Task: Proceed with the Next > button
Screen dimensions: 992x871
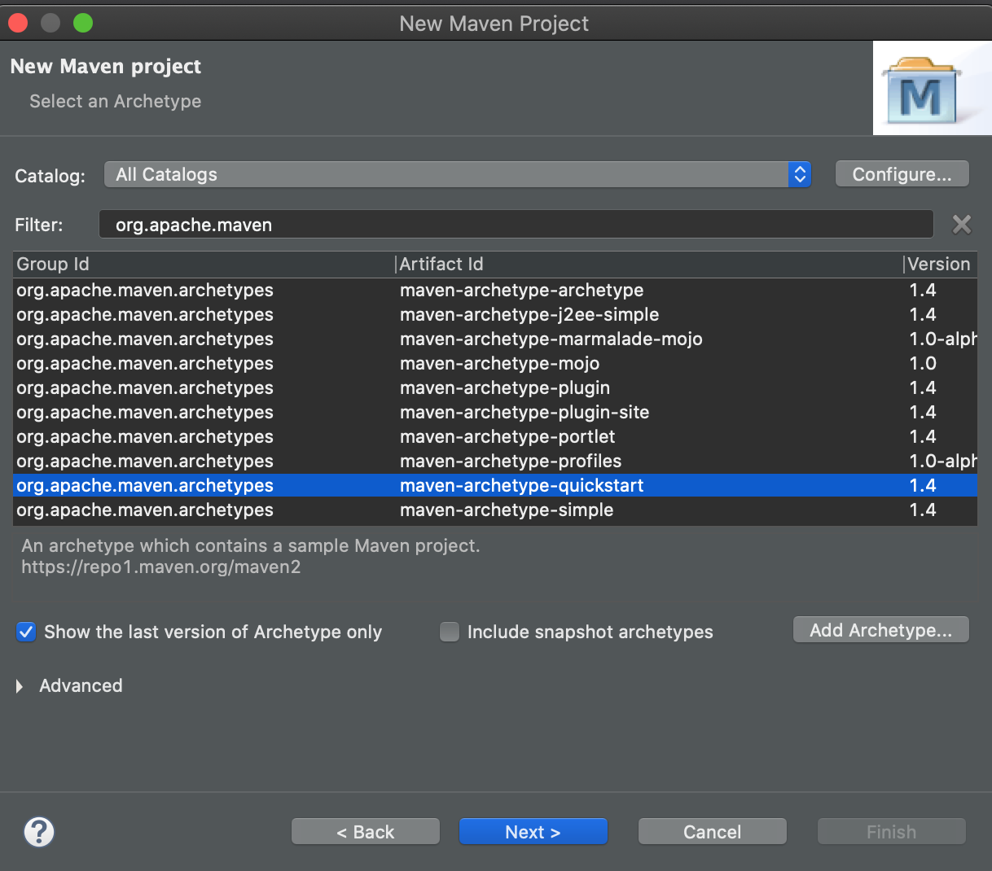Action: (x=533, y=832)
